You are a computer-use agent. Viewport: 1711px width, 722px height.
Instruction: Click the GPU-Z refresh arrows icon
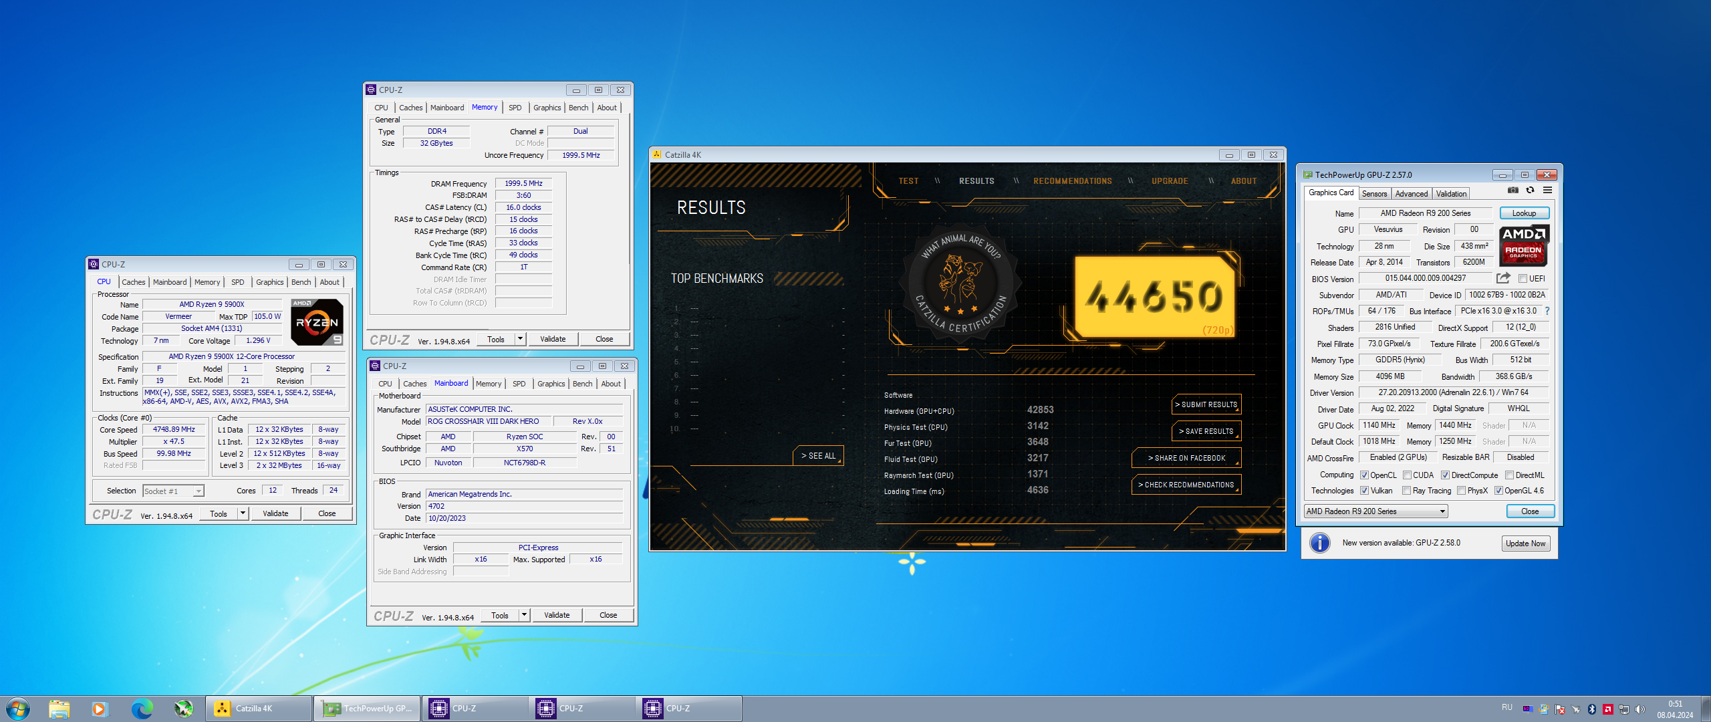[1530, 191]
